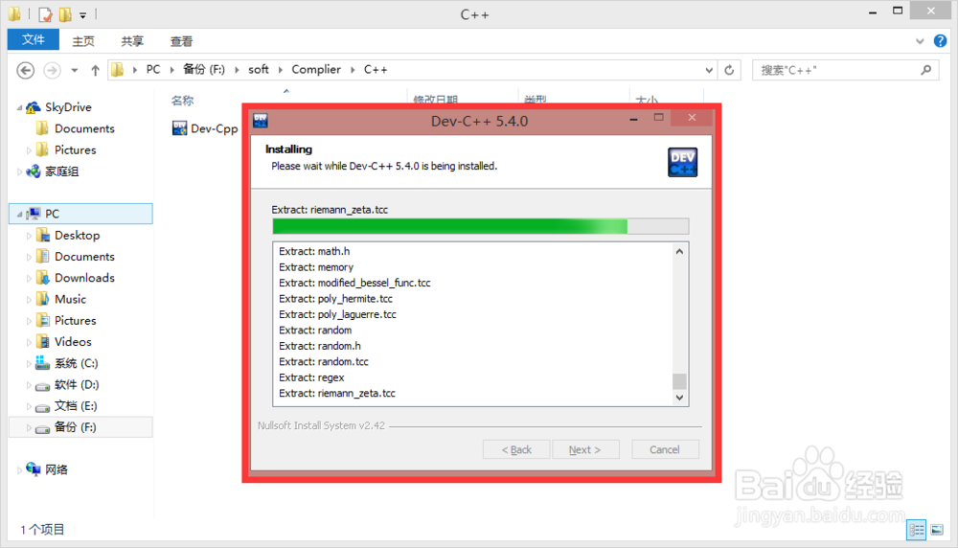The image size is (958, 548).
Task: Open the 共享 ribbon tab
Action: coord(132,41)
